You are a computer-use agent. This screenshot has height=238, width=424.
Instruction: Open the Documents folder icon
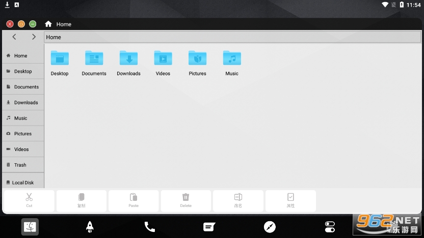coord(94,58)
